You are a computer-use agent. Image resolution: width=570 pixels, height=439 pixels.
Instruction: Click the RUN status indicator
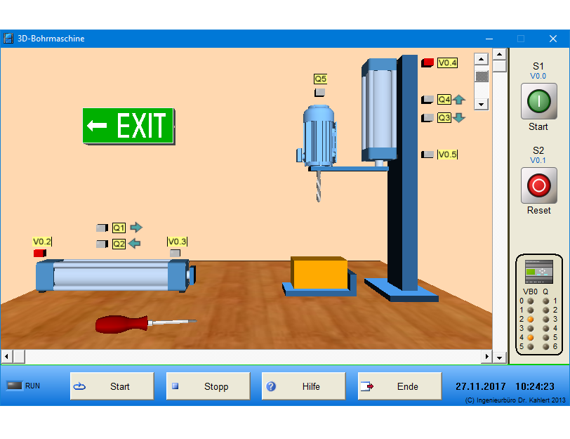coord(15,386)
